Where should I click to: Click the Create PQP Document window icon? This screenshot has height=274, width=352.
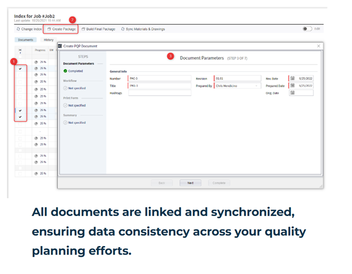click(61, 46)
